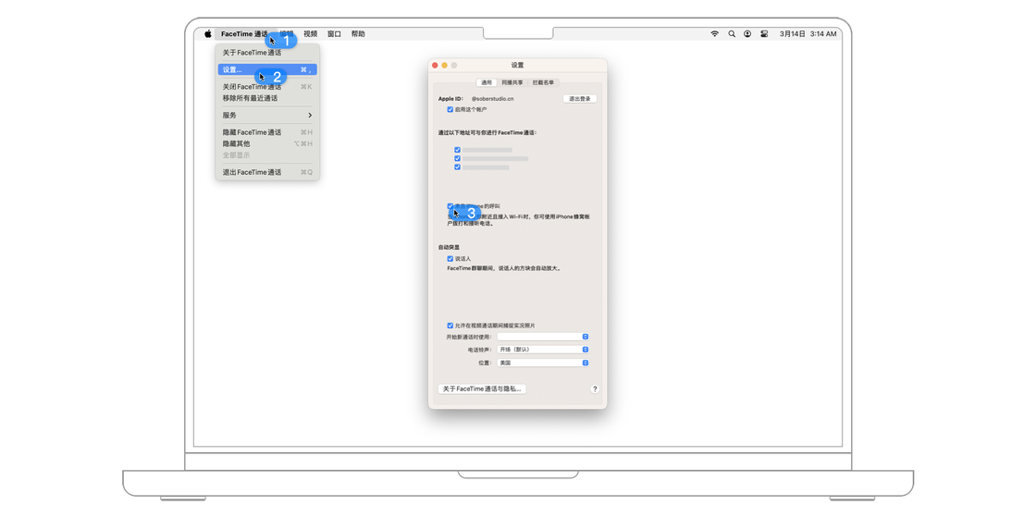This screenshot has height=518, width=1036.
Task: Choose 退出FaceTime通话 menu item
Action: tap(267, 172)
